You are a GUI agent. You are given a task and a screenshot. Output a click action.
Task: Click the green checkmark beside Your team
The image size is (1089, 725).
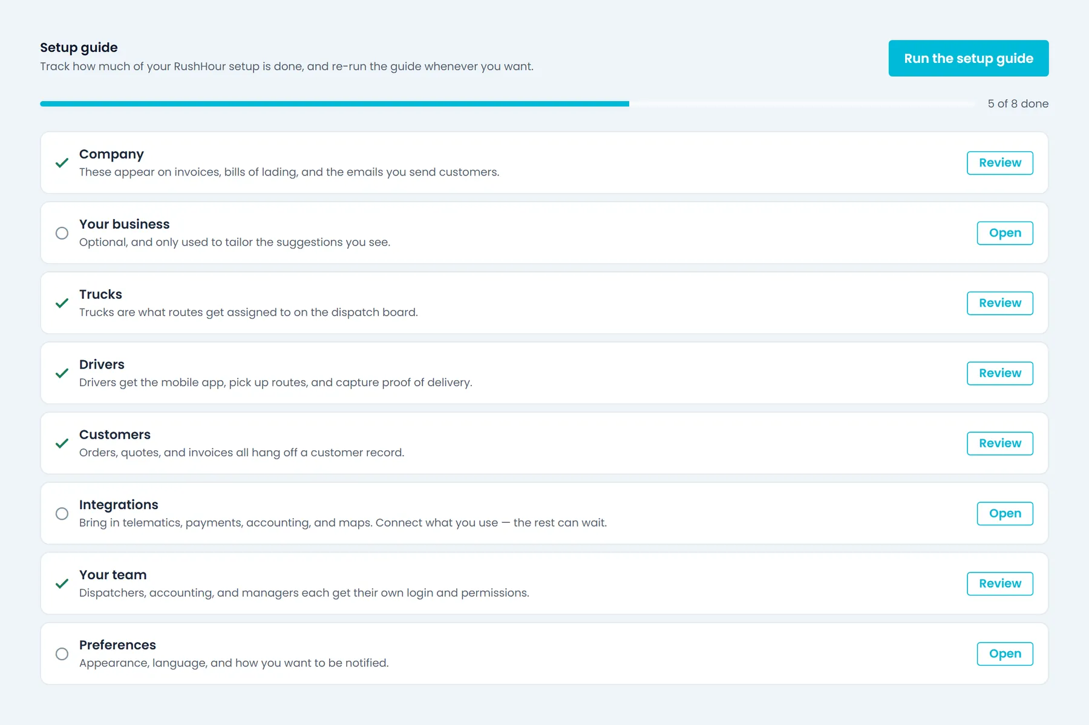pyautogui.click(x=62, y=584)
